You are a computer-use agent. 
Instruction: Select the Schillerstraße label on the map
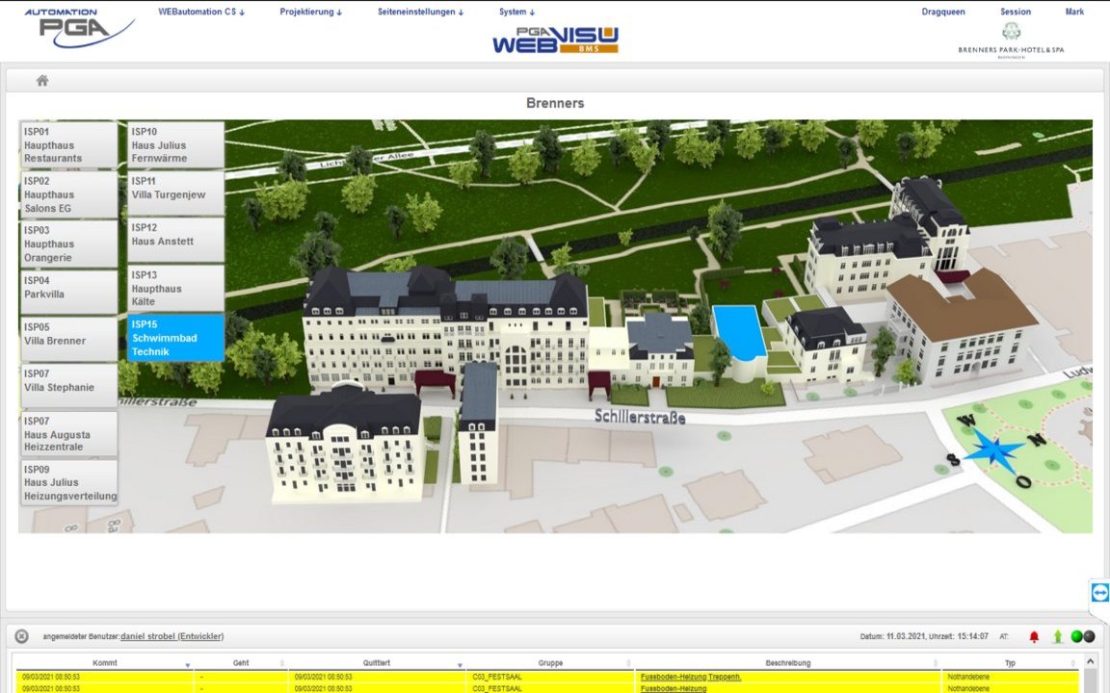point(640,417)
